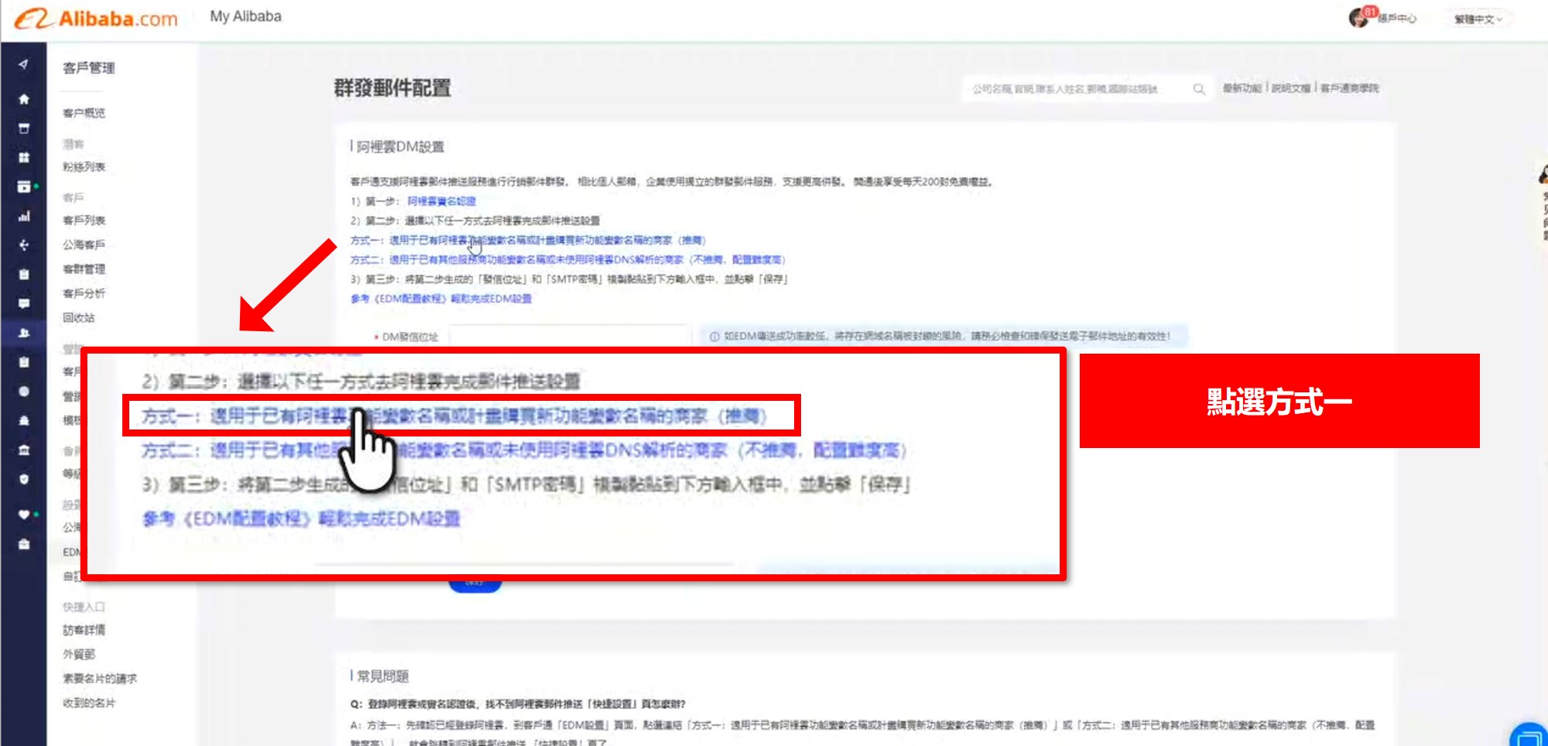Open My Alibaba in the top bar
Viewport: 1548px width, 746px height.
click(x=245, y=16)
